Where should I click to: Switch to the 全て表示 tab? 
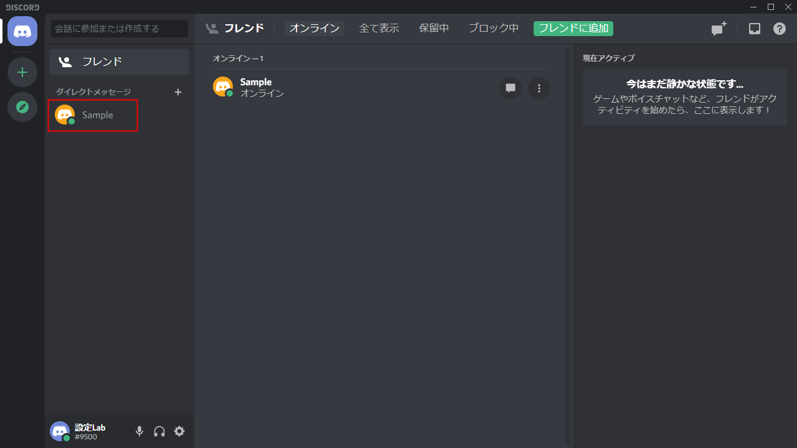pos(379,28)
